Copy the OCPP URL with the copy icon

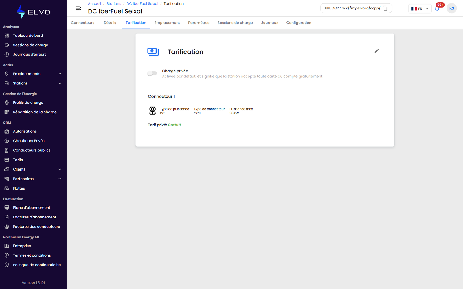pos(385,8)
